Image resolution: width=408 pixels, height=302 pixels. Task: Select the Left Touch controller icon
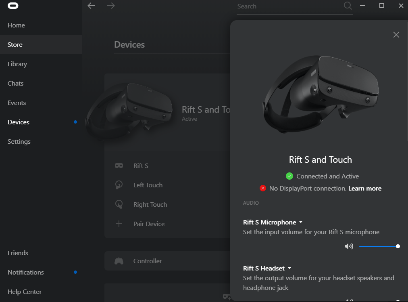pyautogui.click(x=119, y=185)
